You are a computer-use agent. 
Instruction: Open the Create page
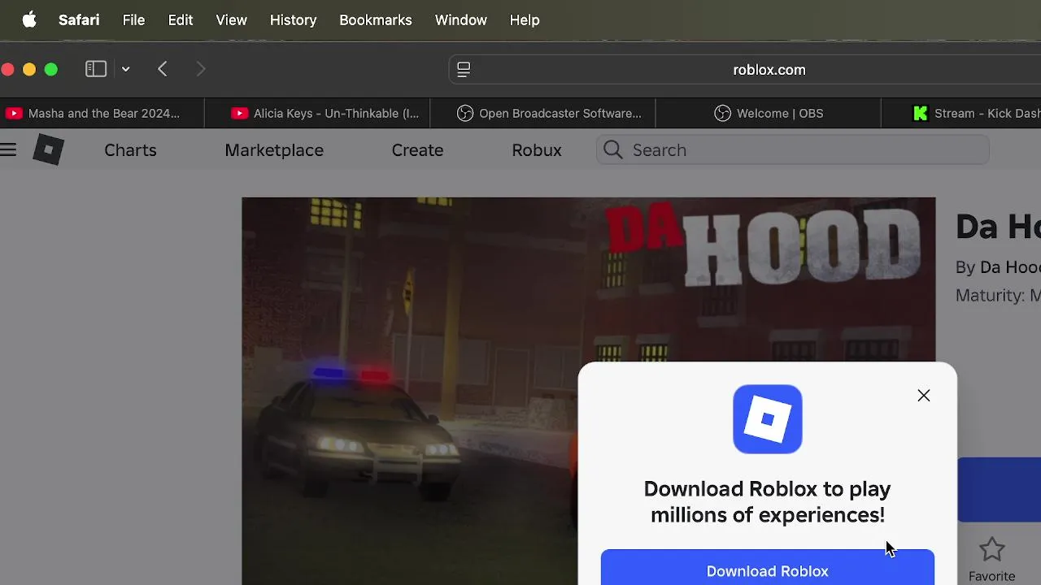(417, 150)
